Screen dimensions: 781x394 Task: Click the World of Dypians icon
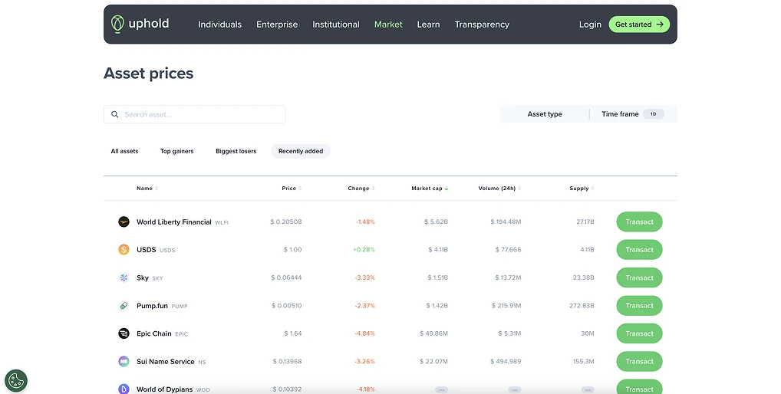[124, 389]
